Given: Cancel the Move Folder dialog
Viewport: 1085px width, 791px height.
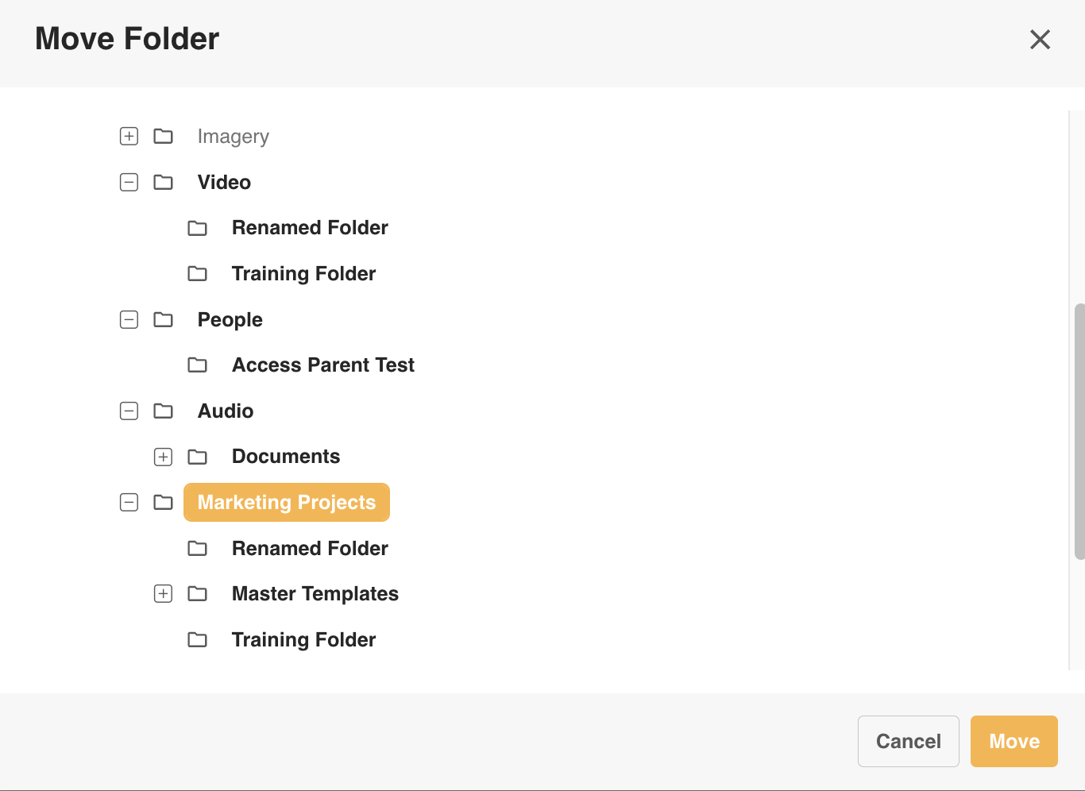Looking at the screenshot, I should click(x=909, y=741).
